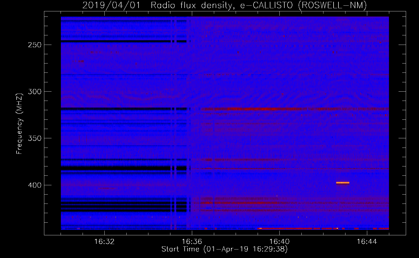The image size is (419, 258).
Task: Click the 'Frequency (MHZ)' axis label
Action: (x=19, y=124)
